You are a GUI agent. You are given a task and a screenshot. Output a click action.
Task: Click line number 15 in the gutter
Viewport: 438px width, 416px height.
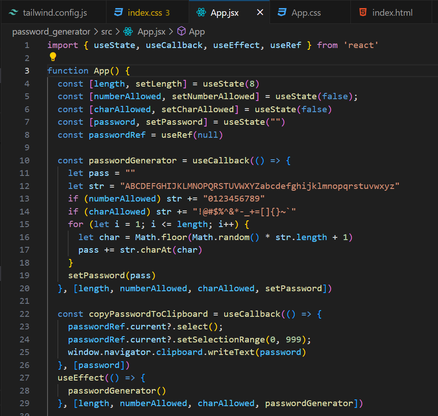24,224
